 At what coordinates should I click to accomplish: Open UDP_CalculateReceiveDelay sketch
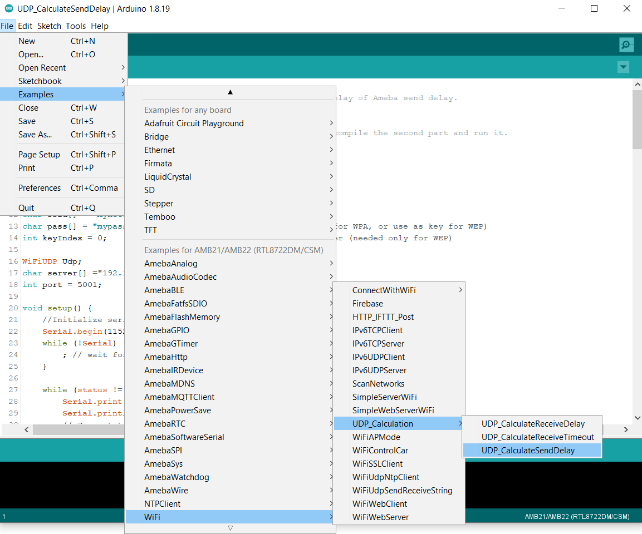pyautogui.click(x=532, y=424)
